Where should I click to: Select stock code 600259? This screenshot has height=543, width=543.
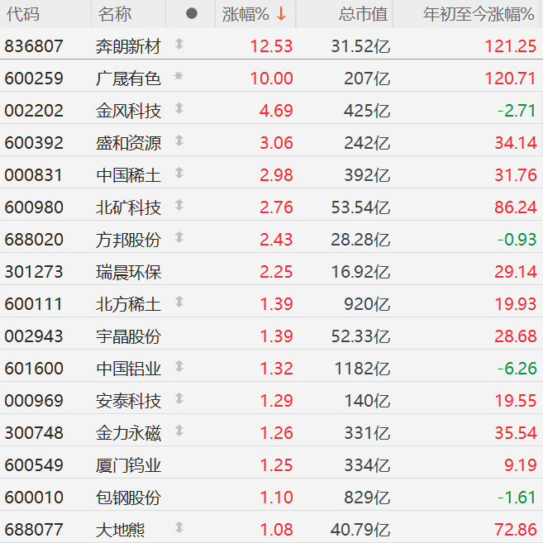point(34,79)
